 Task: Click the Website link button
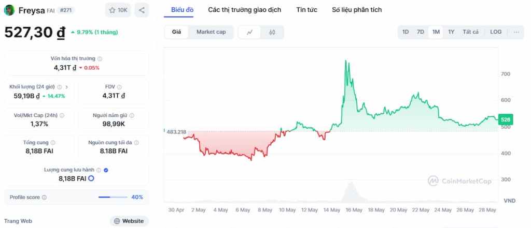129,221
